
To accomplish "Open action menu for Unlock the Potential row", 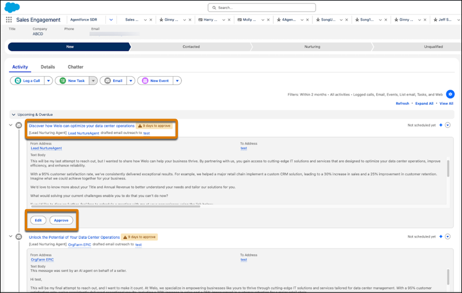I will pyautogui.click(x=448, y=236).
